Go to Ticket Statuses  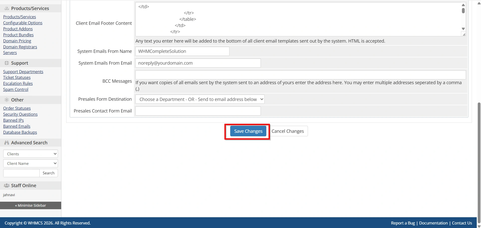pos(17,77)
